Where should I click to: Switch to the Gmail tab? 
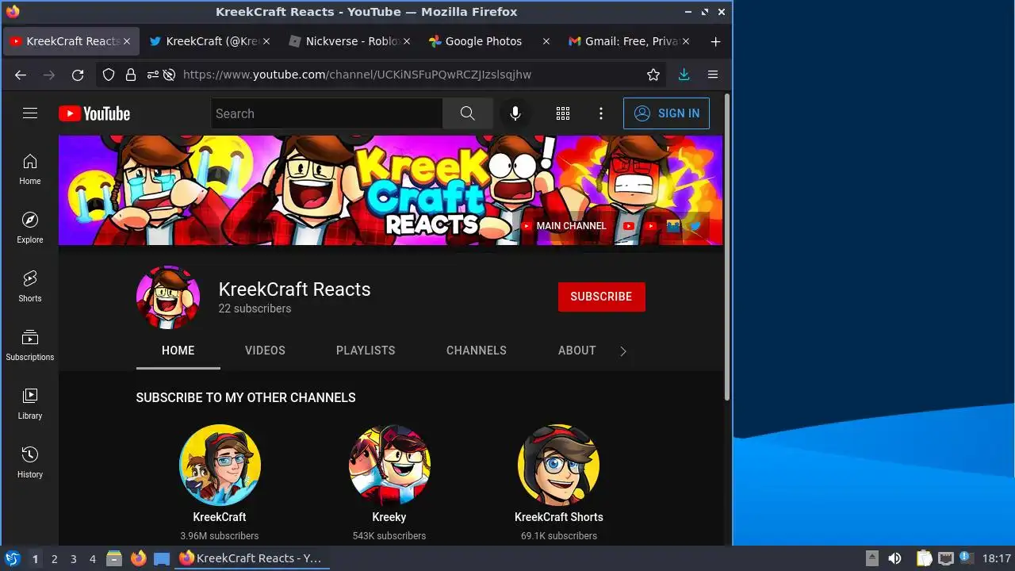[629, 41]
